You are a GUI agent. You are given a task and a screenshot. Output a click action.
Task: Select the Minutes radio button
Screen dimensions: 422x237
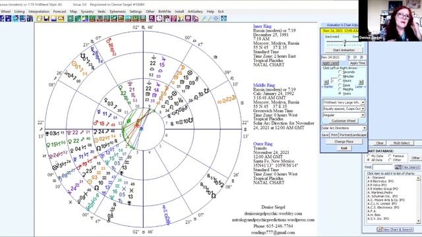click(340, 76)
